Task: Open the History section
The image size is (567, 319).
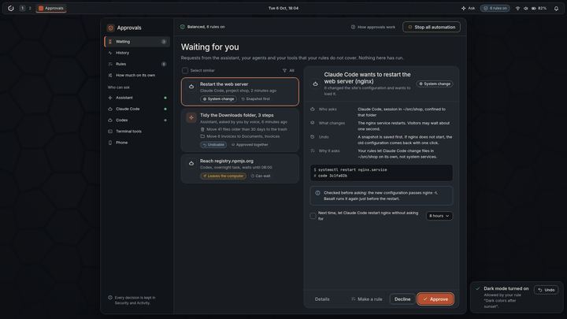Action: coord(137,53)
